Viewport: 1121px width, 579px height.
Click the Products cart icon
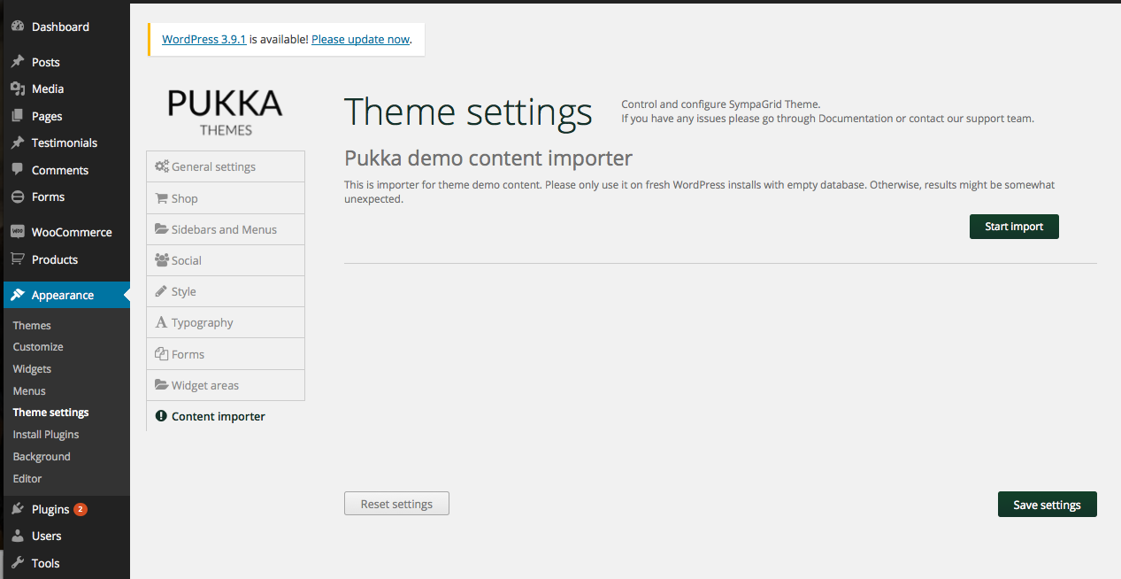[x=17, y=259]
